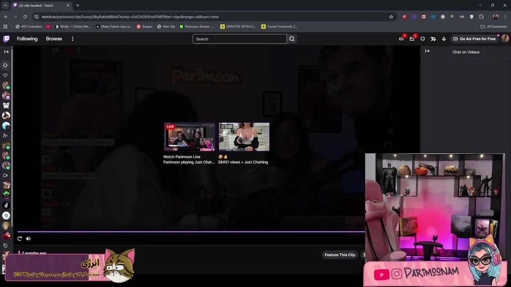The height and width of the screenshot is (287, 511).
Task: Reload the Chrome page
Action: 25,17
